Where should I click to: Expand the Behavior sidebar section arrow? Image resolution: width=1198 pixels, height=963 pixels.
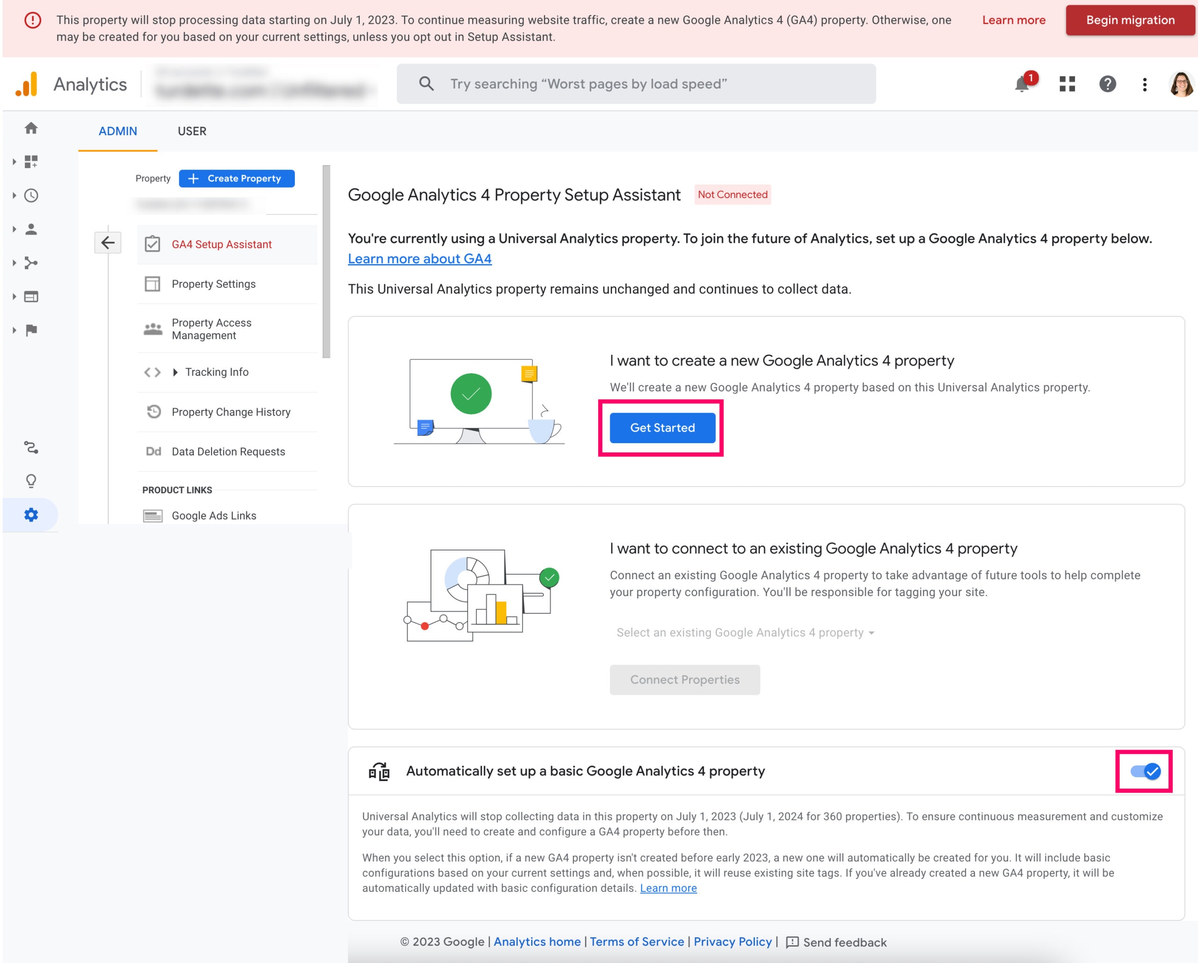coord(14,297)
